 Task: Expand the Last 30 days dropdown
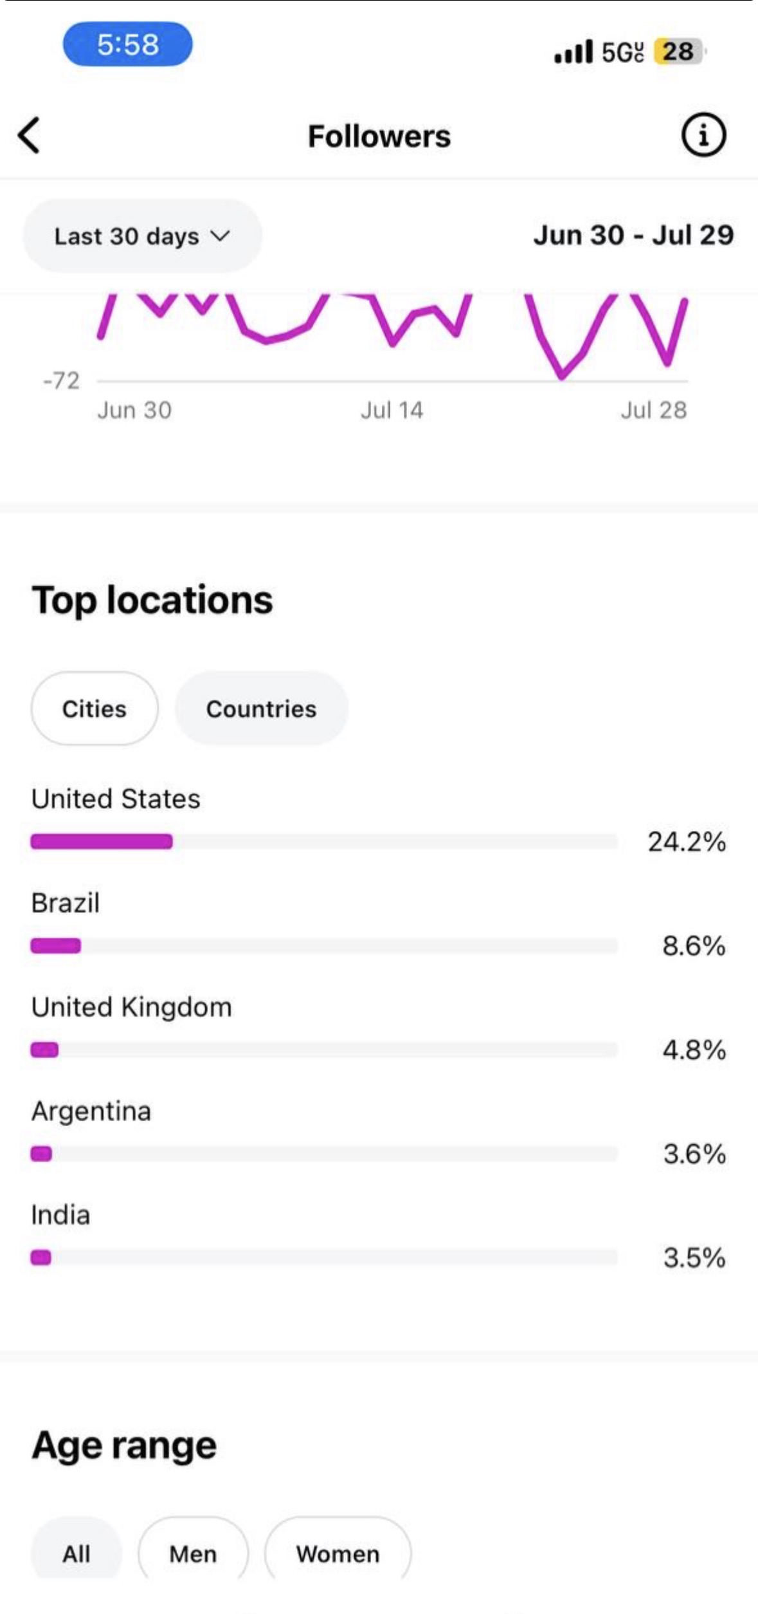tap(142, 236)
